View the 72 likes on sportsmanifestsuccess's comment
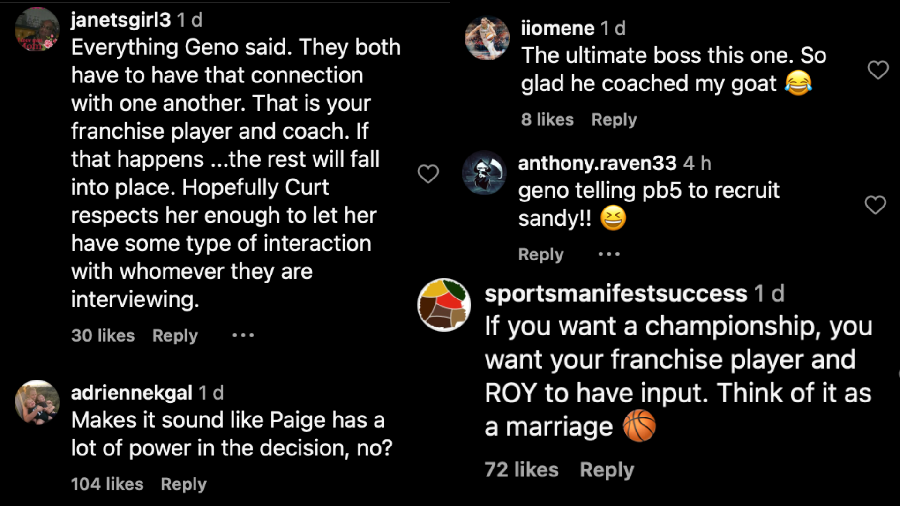Image resolution: width=900 pixels, height=506 pixels. (x=522, y=470)
